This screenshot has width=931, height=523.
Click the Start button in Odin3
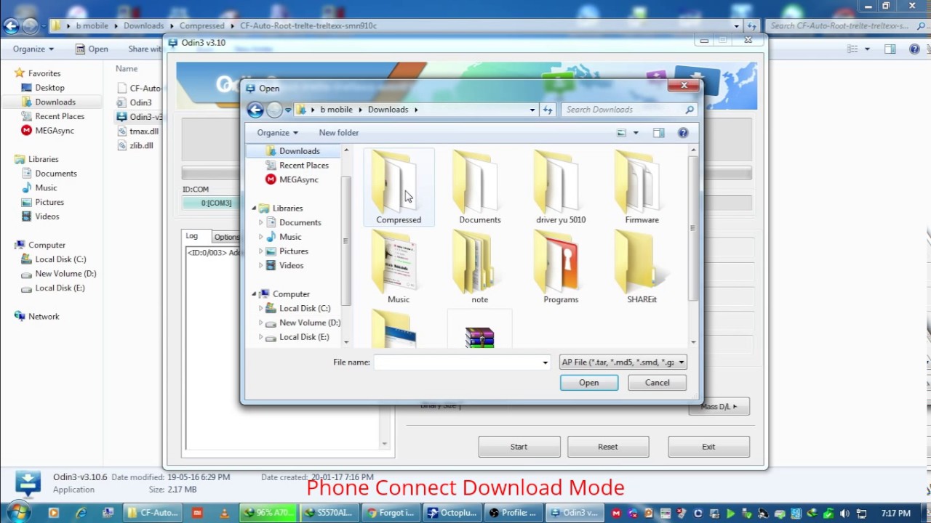519,447
